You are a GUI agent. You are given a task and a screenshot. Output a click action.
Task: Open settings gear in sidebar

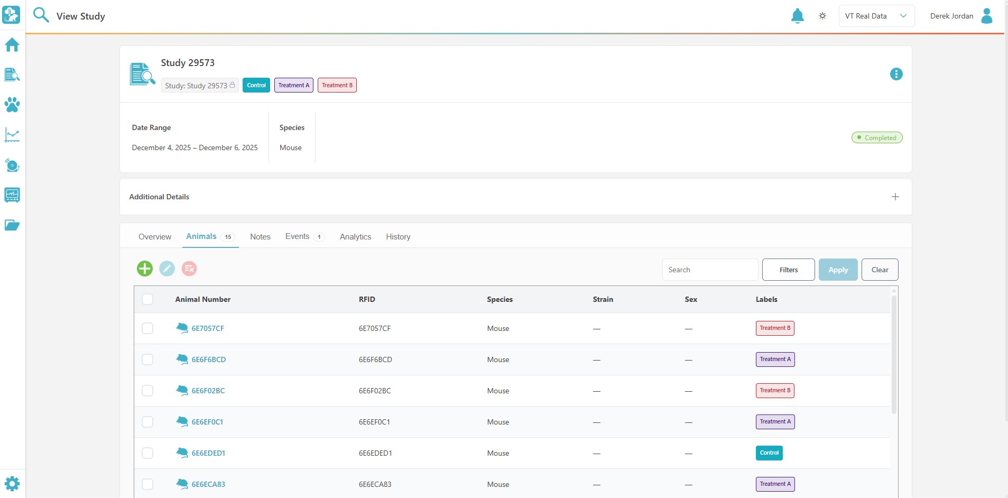(x=12, y=484)
